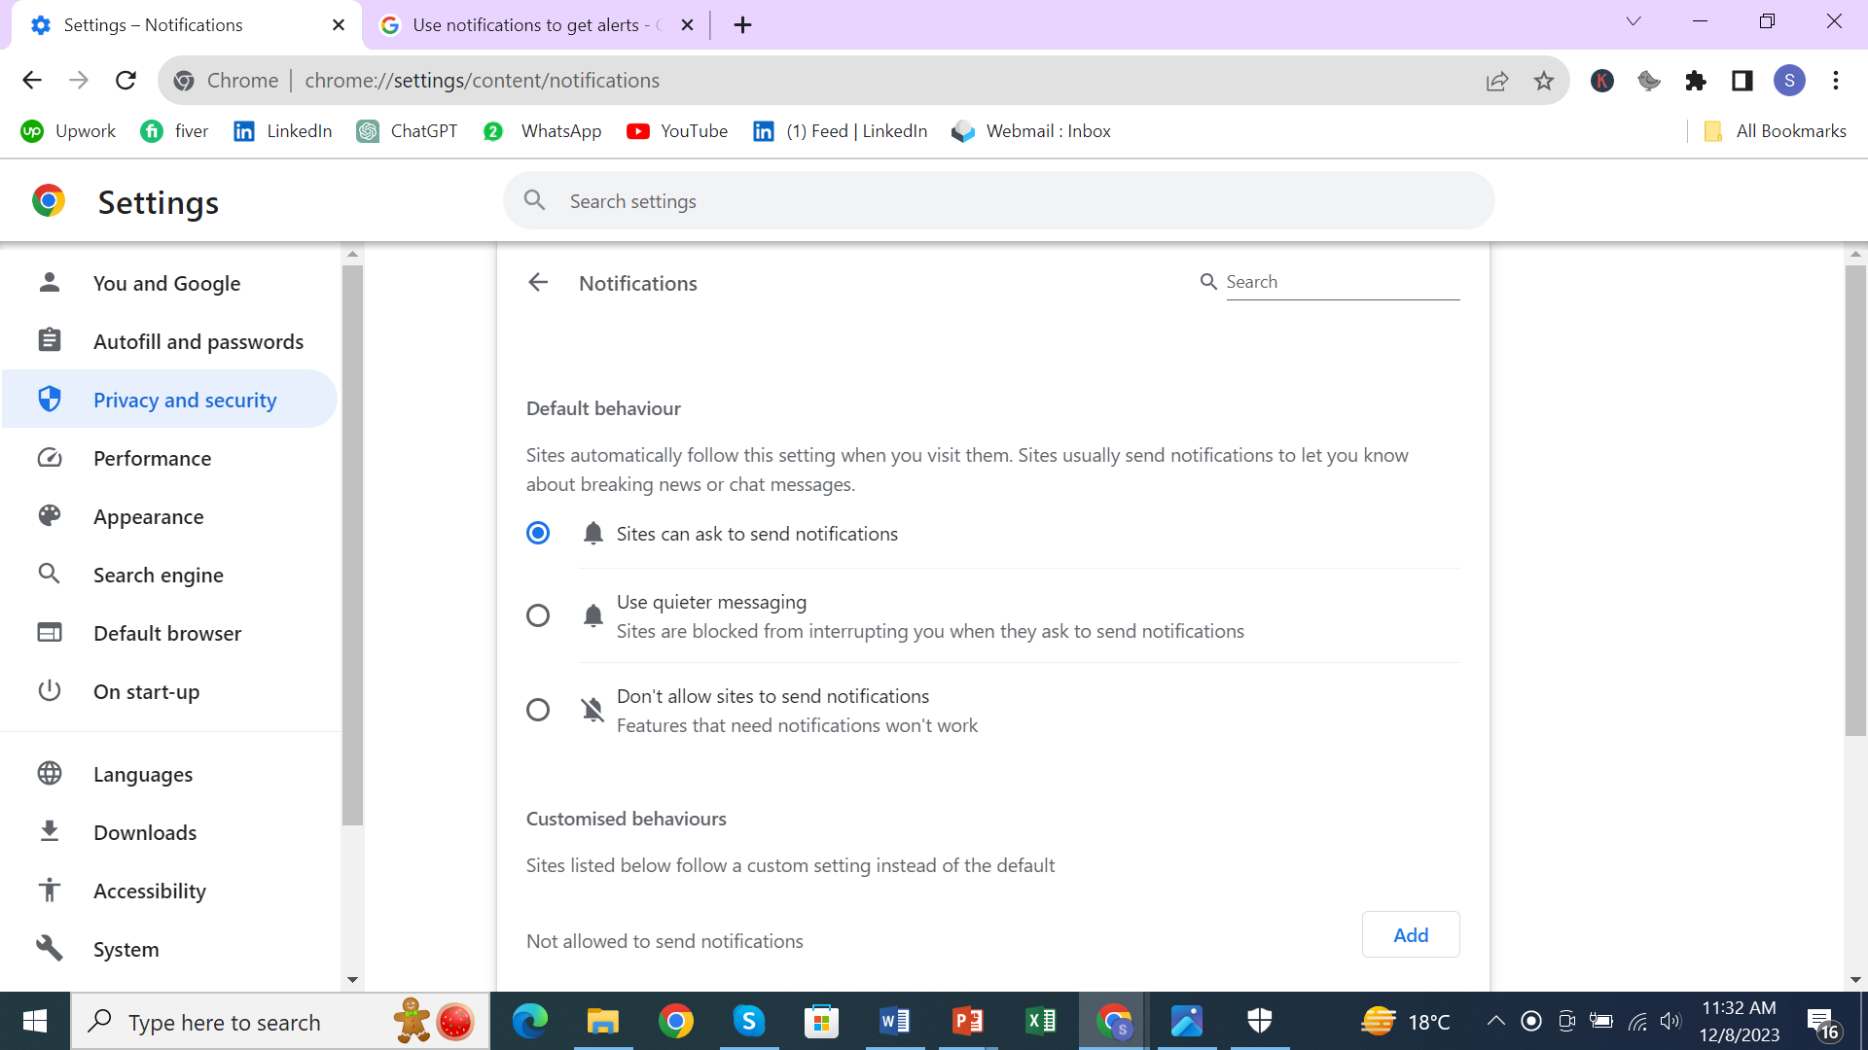This screenshot has height=1050, width=1868.
Task: Open the Settings search input field
Action: [x=999, y=200]
